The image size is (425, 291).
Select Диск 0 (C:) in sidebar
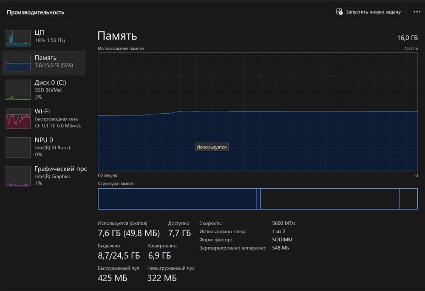pyautogui.click(x=43, y=90)
